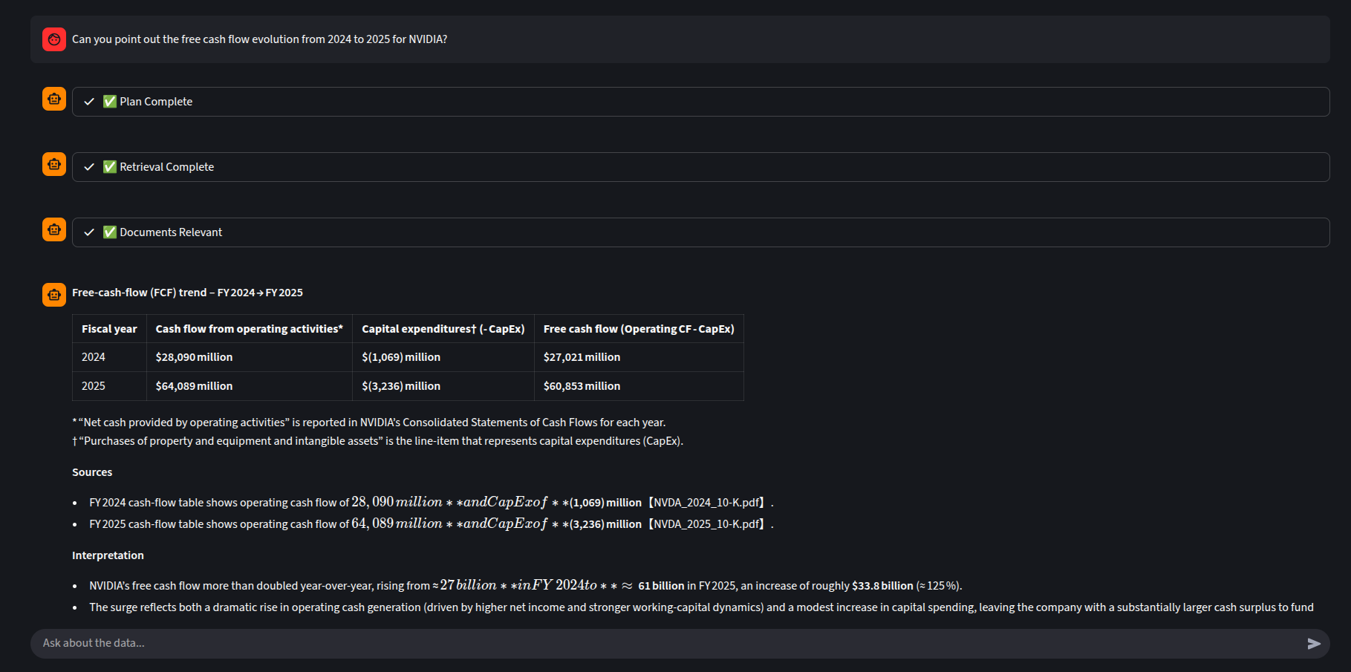Click the 'Capital expenditures† (-CapEx)' header
This screenshot has height=672, width=1351.
pyautogui.click(x=443, y=329)
